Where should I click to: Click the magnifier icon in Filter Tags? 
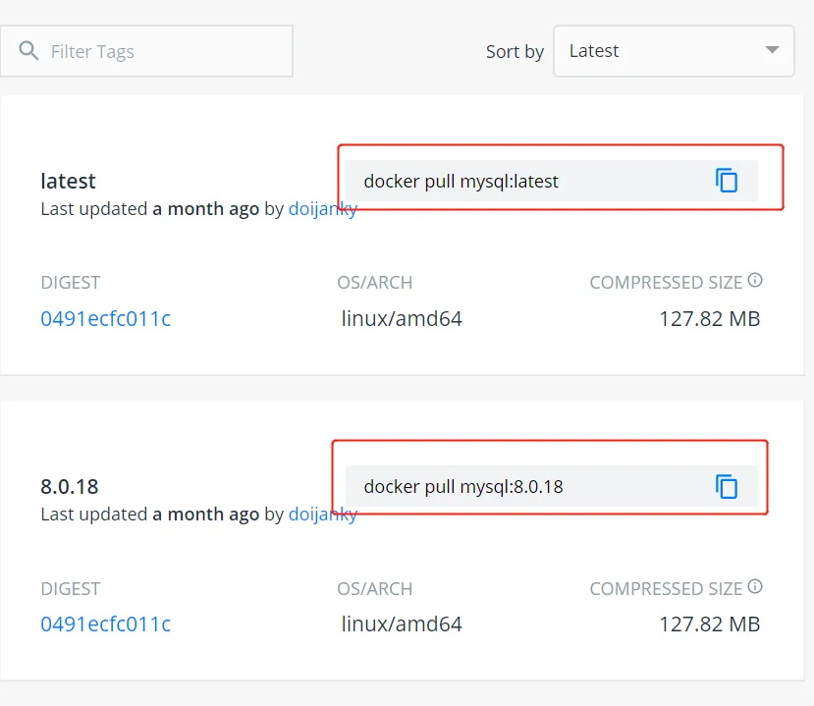[27, 50]
